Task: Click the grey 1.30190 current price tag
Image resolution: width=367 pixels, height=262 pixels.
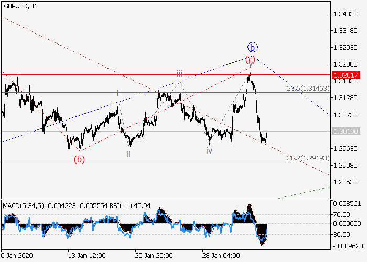Action: pos(347,132)
